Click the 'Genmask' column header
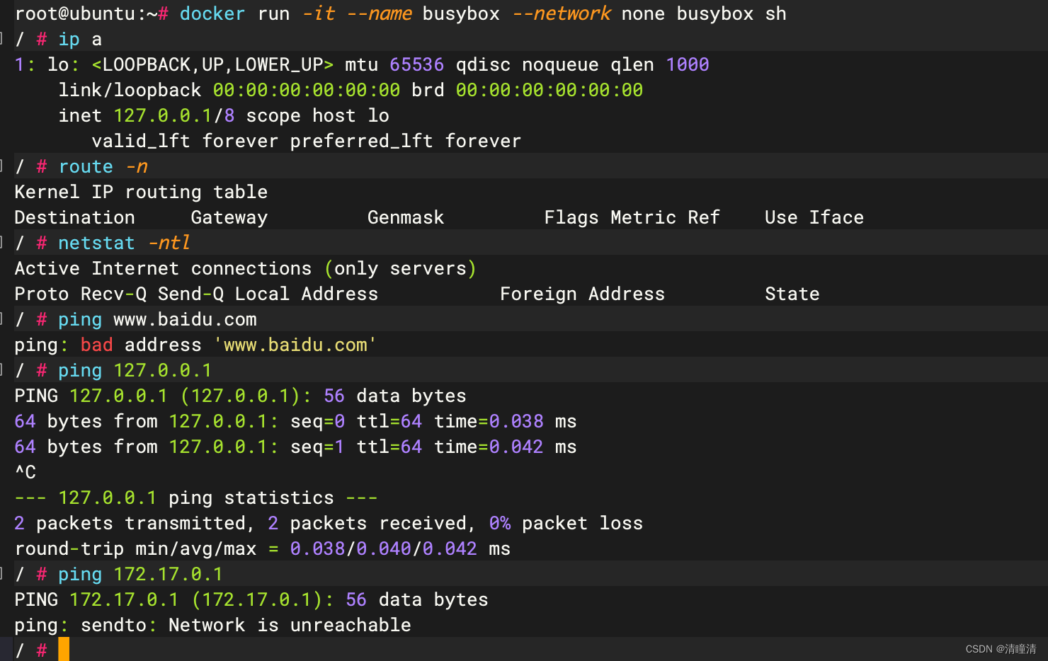The image size is (1048, 661). pos(406,217)
